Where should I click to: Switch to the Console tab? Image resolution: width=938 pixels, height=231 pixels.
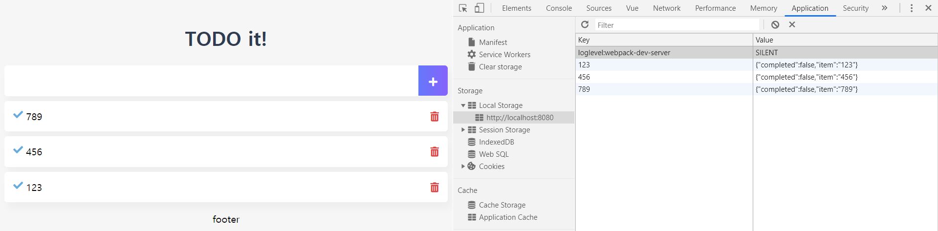[x=559, y=8]
